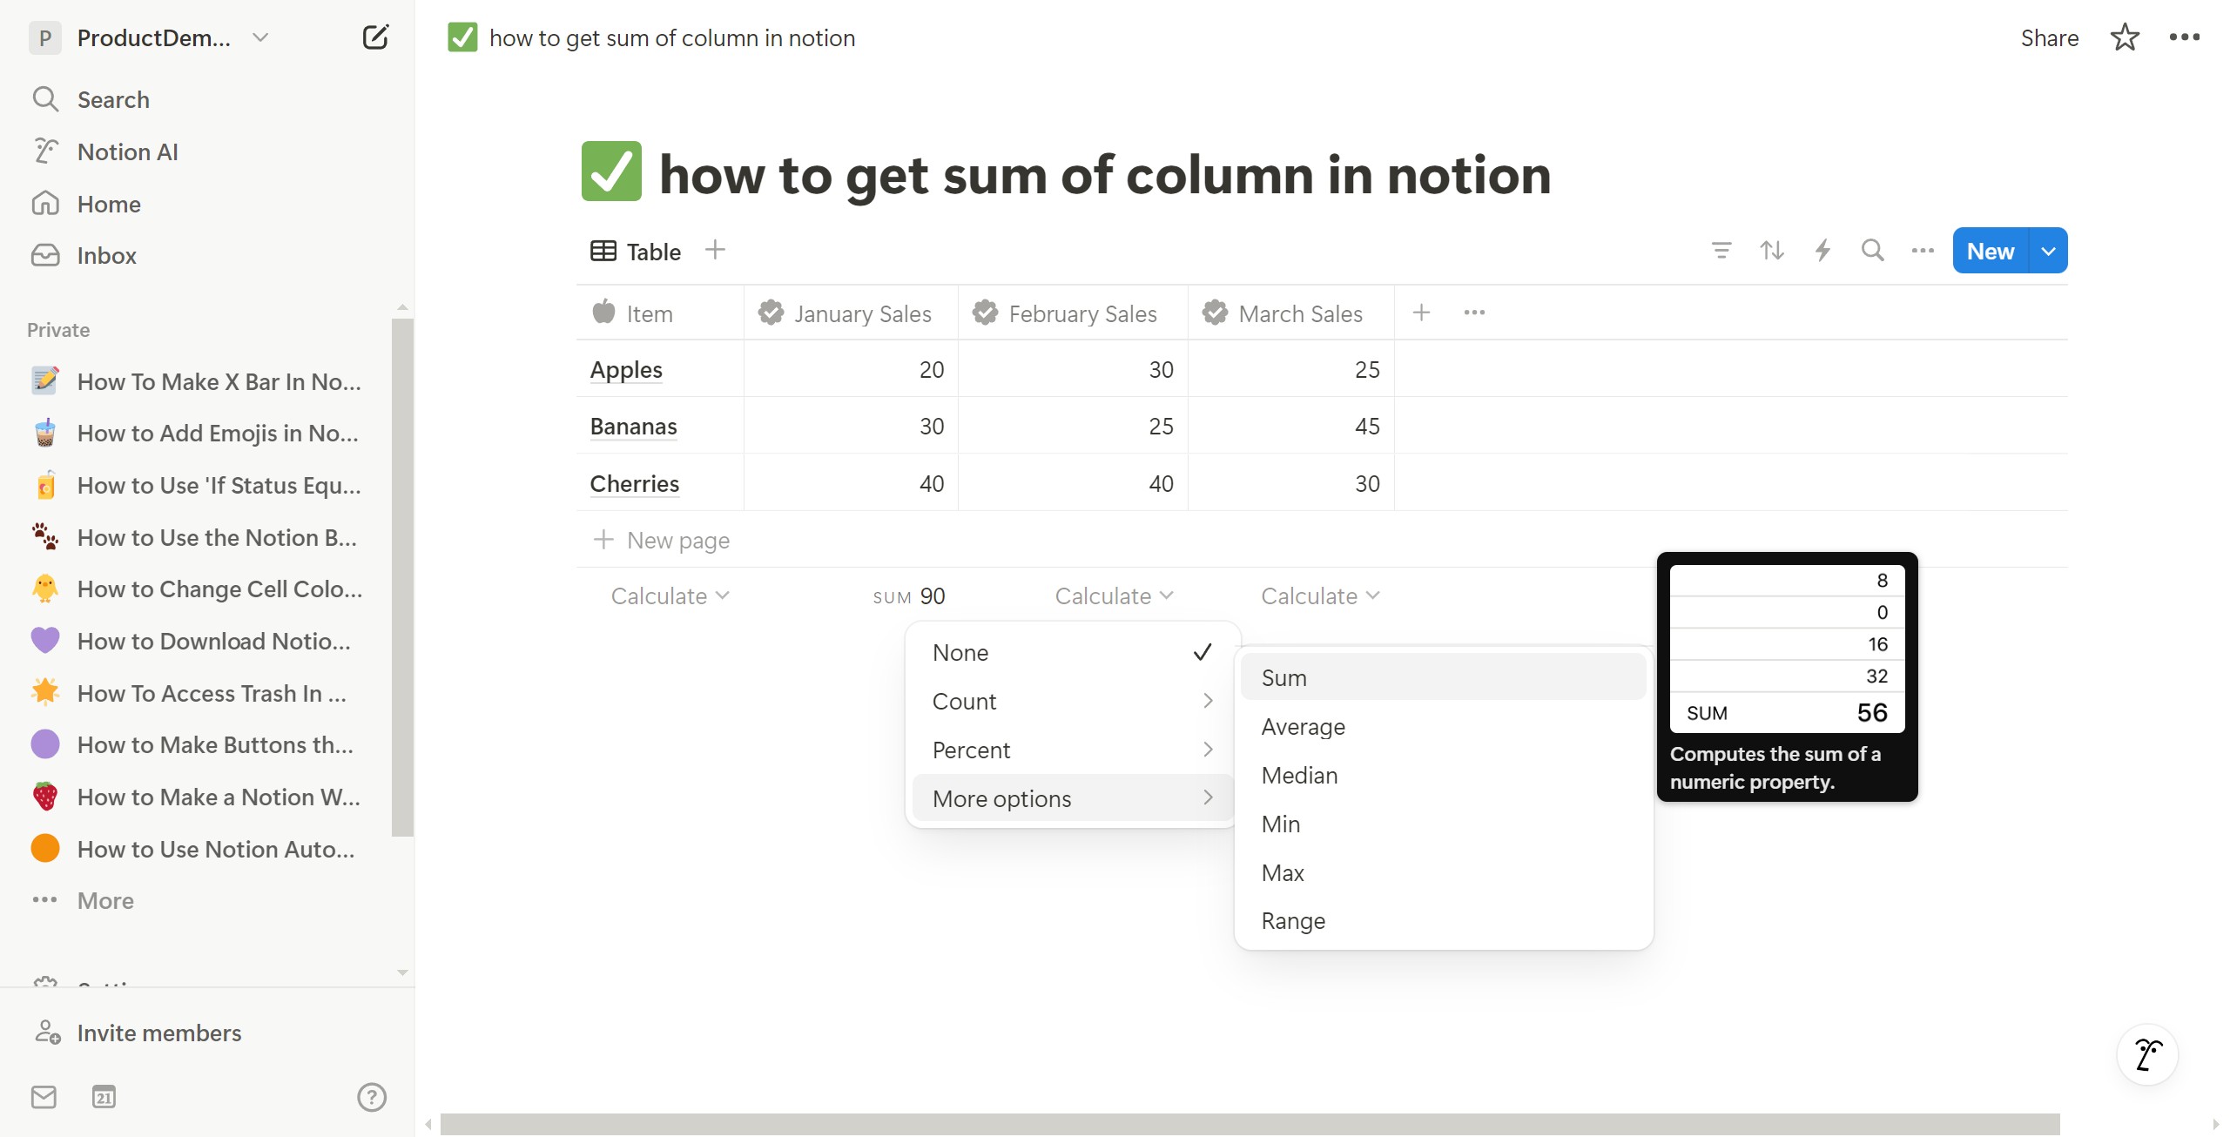Open Notion Calendar icon
This screenshot has width=2230, height=1137.
[104, 1097]
